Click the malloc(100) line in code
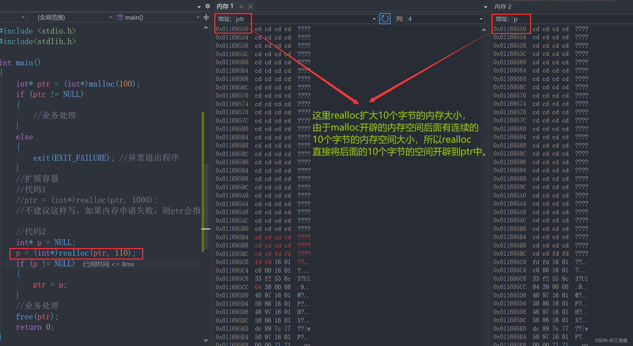 (78, 84)
